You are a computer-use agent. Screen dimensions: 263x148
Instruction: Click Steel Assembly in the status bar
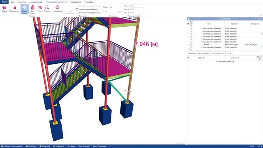click(84, 146)
